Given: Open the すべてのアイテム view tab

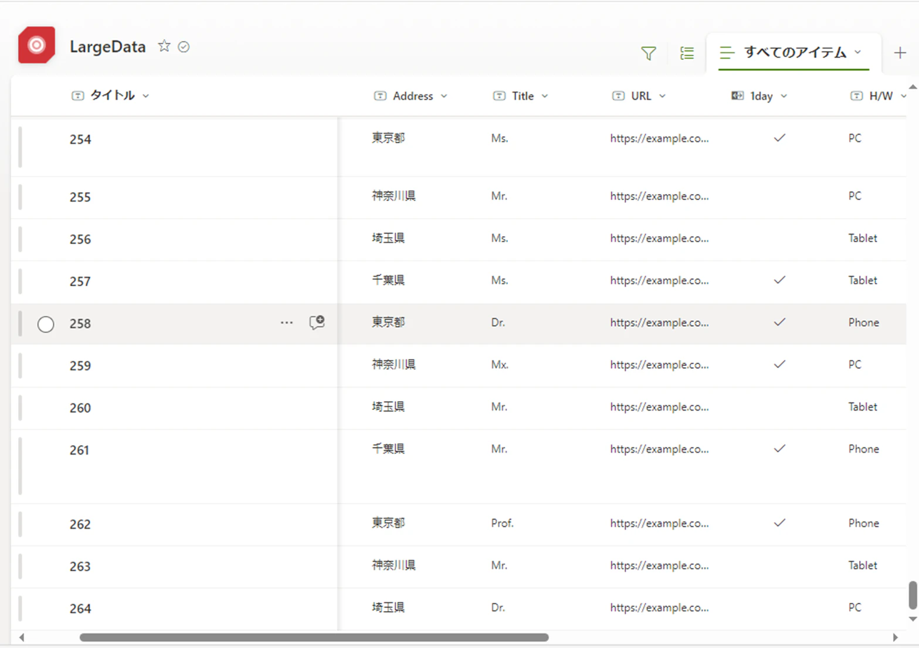Looking at the screenshot, I should [x=793, y=53].
